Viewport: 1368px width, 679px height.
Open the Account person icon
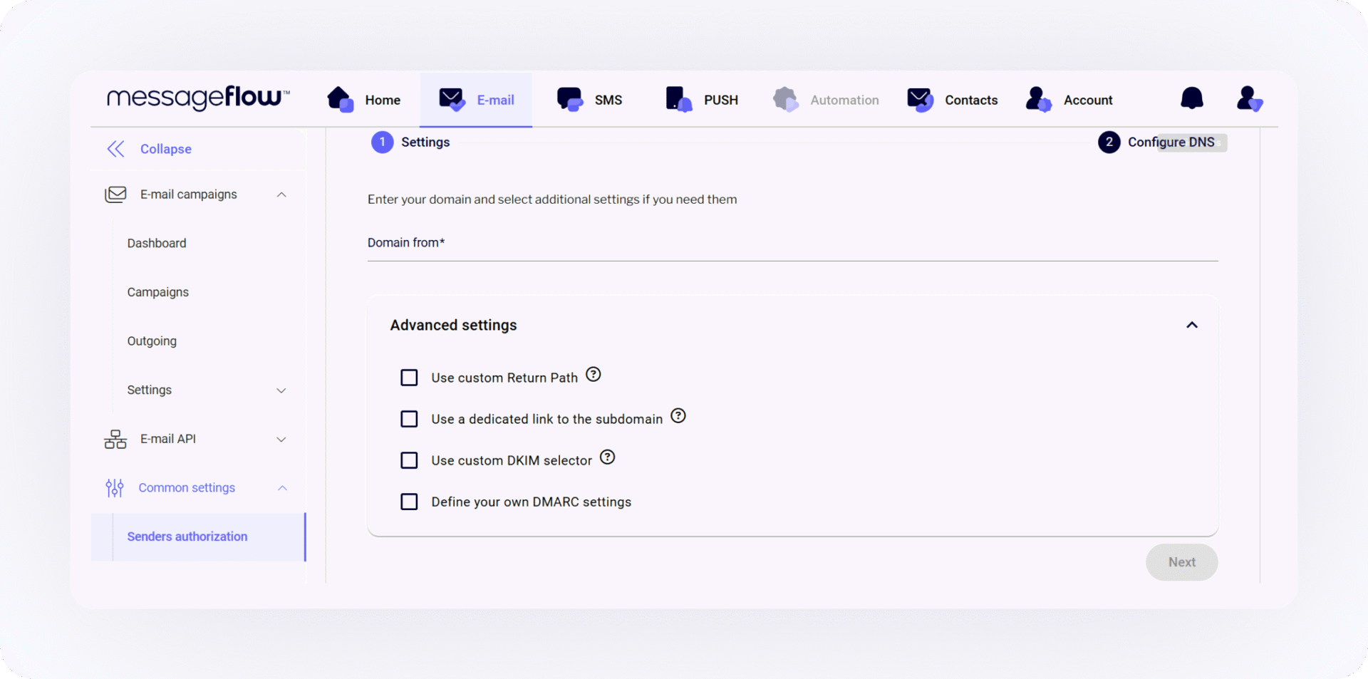[1038, 100]
